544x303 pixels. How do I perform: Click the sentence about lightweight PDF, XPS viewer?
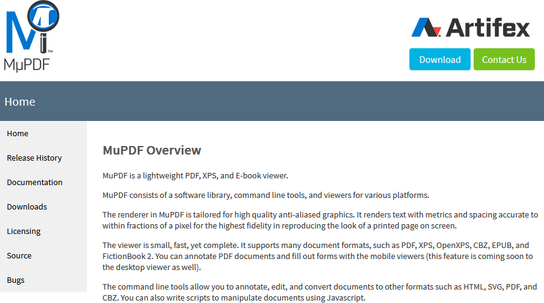195,175
